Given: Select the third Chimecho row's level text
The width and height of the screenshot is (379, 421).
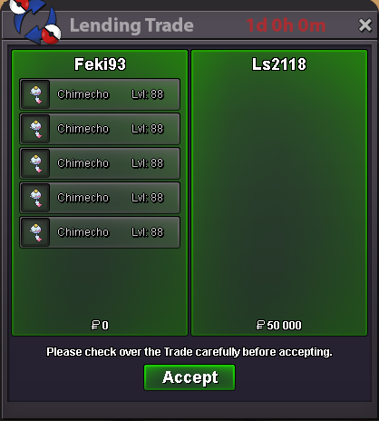Looking at the screenshot, I should click(148, 163).
